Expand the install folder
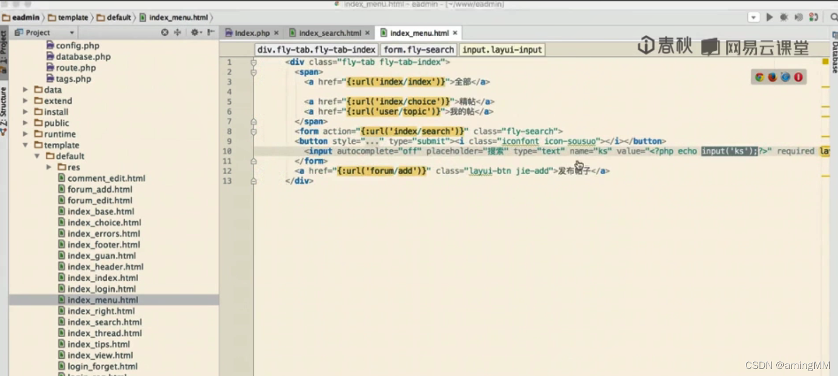 25,112
